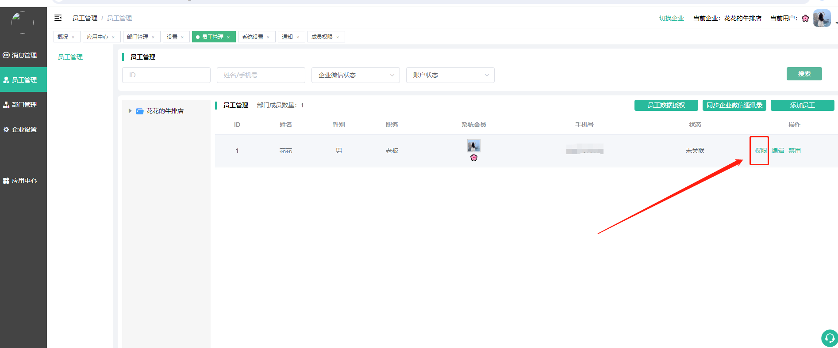Close the 概况 tab with its x icon
The width and height of the screenshot is (838, 348).
(x=73, y=37)
